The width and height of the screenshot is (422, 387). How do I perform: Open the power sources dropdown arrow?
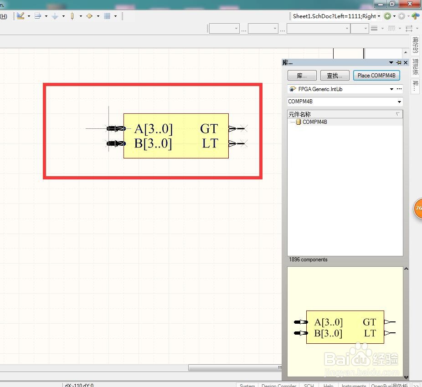pyautogui.click(x=63, y=16)
